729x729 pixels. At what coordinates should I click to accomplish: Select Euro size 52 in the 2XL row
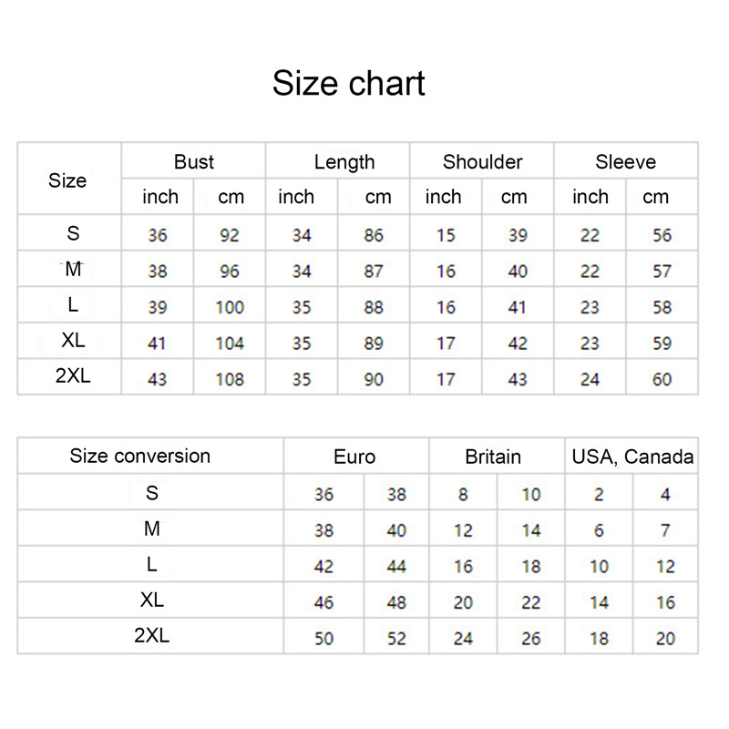(396, 639)
